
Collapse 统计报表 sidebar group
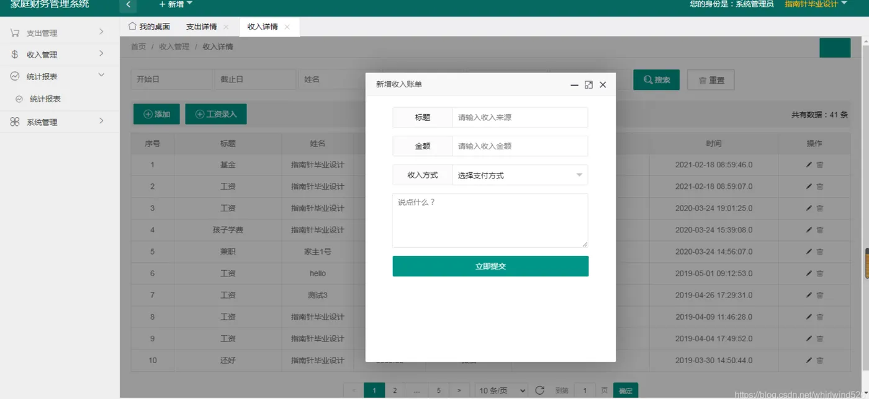tap(60, 76)
